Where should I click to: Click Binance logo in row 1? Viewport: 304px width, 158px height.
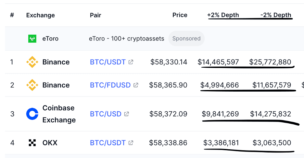[32, 62]
